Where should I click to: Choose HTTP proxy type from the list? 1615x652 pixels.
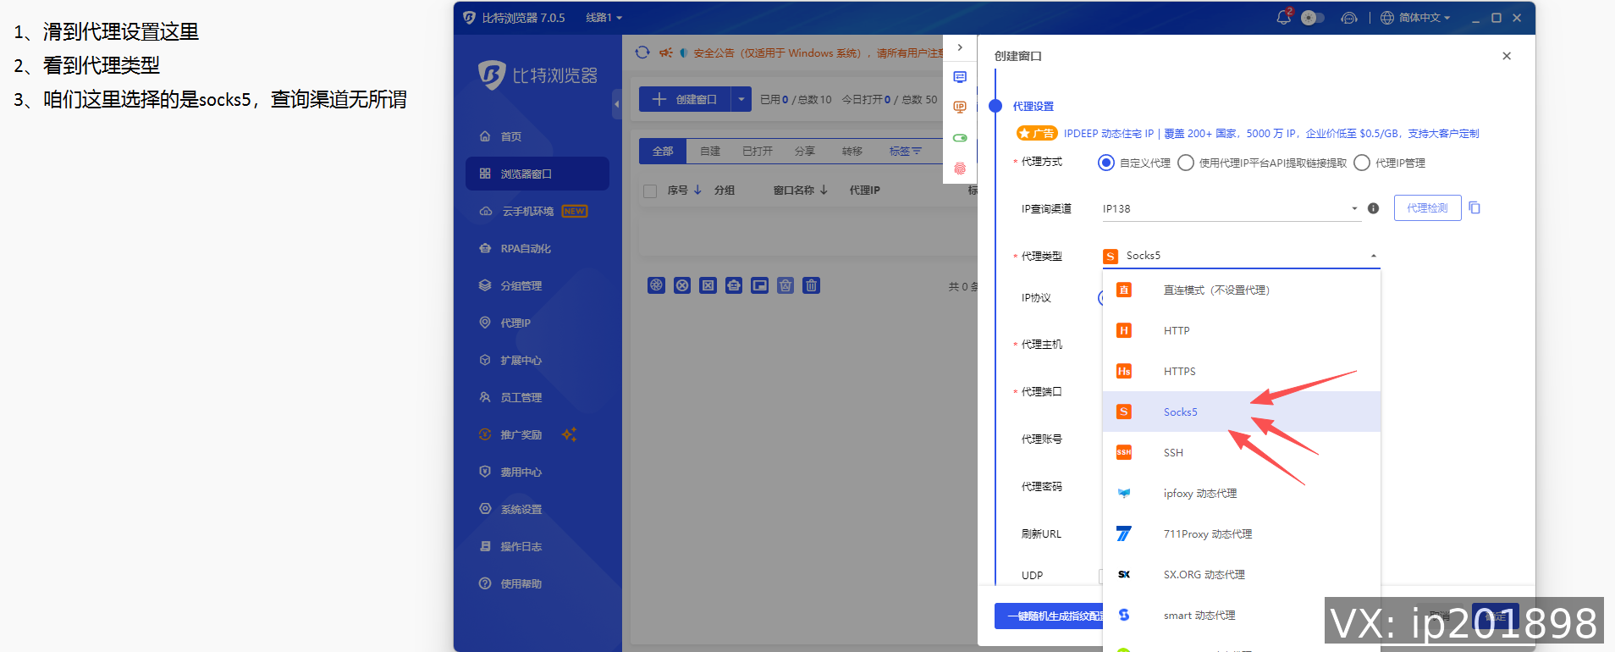[1242, 331]
